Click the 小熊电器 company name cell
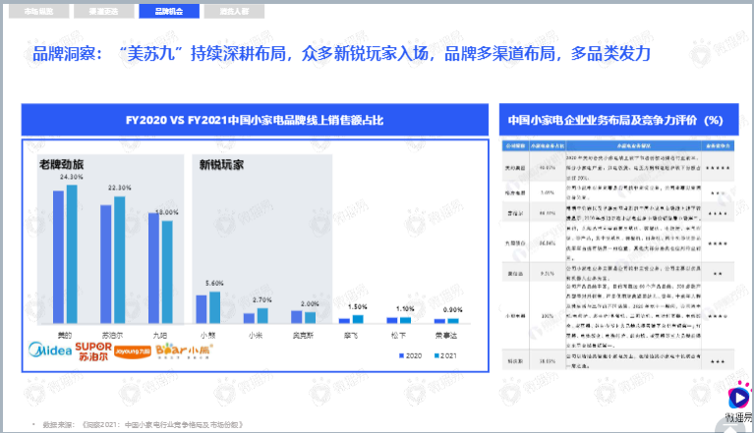Viewport: 754px width, 433px height. pos(515,316)
